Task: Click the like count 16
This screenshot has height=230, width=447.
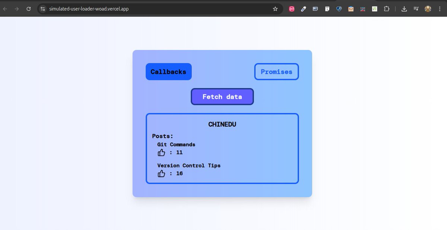Action: 179,173
